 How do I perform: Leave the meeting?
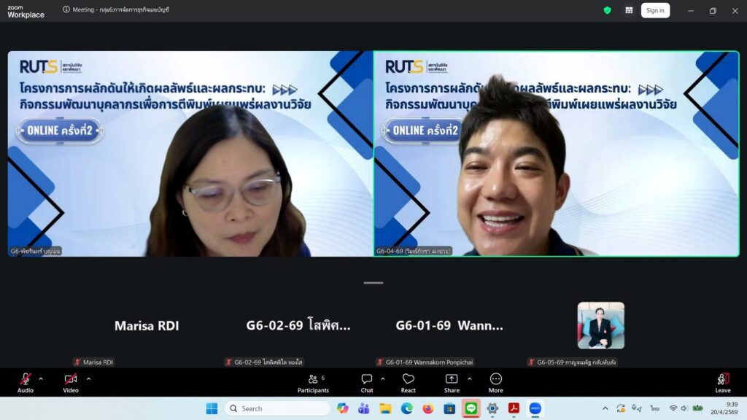point(722,382)
